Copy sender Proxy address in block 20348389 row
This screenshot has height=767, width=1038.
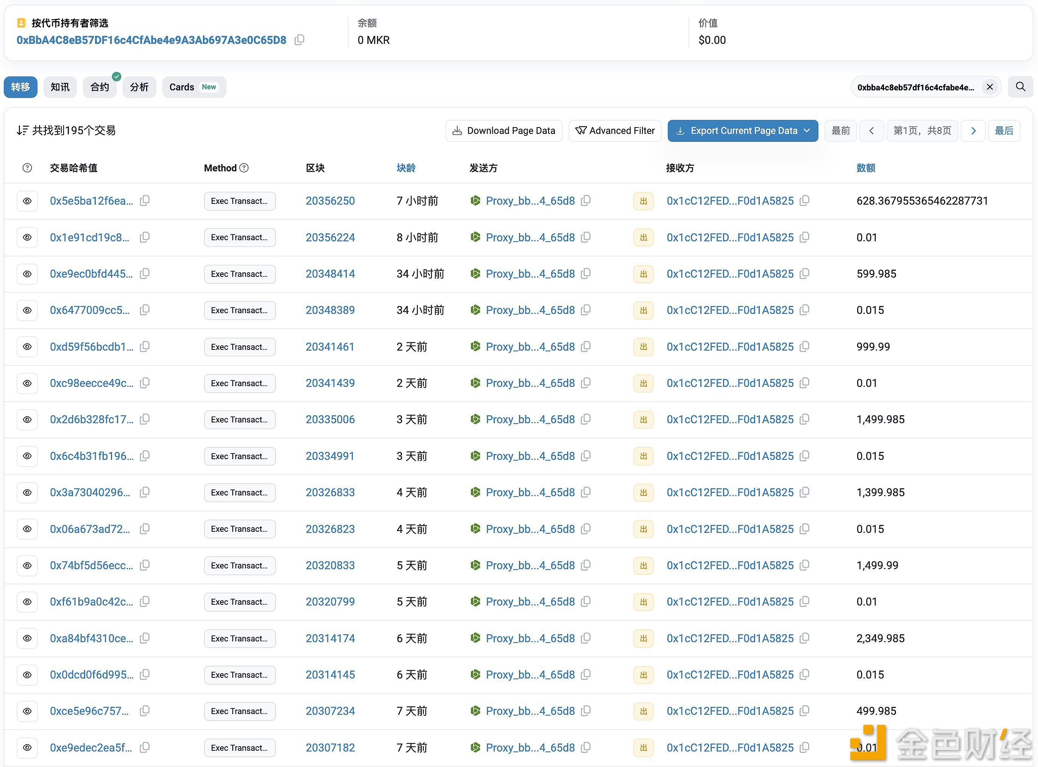click(586, 310)
